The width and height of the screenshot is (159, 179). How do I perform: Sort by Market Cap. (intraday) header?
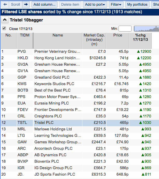94,41
